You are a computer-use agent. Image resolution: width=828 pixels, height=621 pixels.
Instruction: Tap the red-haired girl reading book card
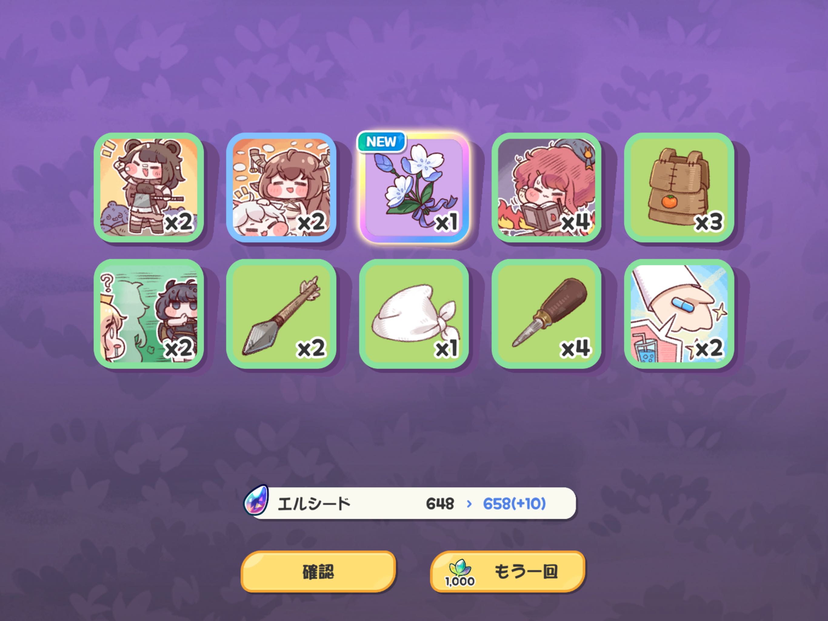click(x=546, y=187)
